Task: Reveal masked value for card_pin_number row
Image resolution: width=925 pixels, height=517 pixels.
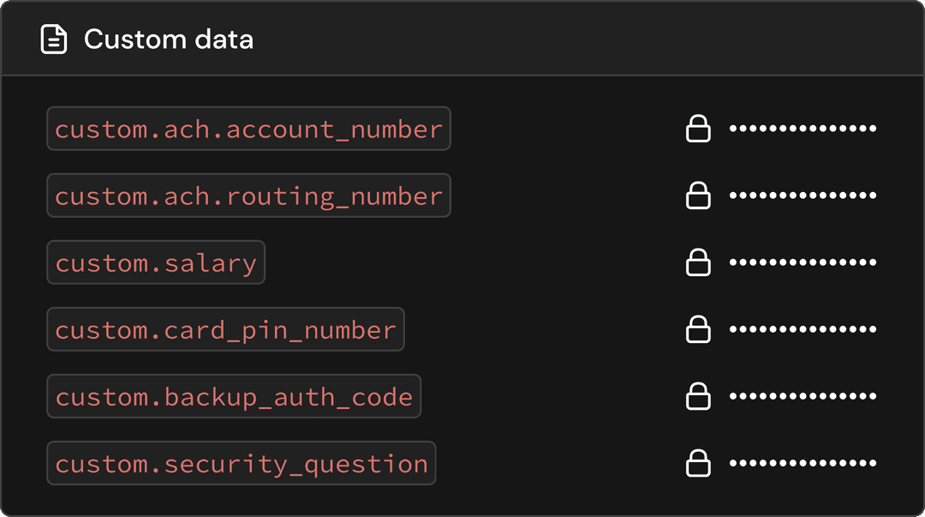Action: pyautogui.click(x=803, y=329)
